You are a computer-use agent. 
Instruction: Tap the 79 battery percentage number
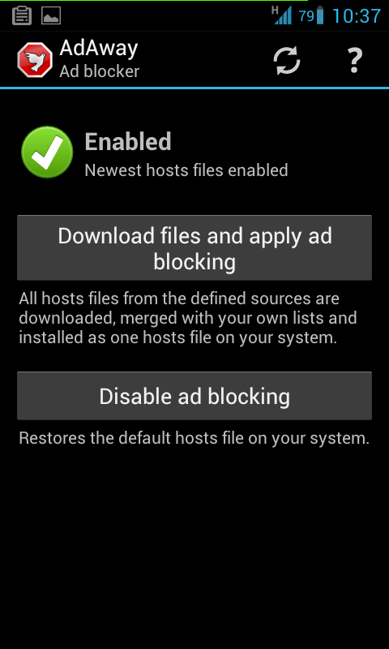pos(306,16)
